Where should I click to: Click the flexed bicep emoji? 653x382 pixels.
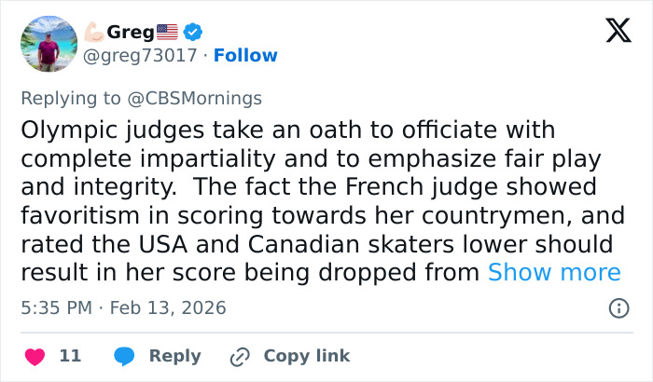tap(93, 33)
